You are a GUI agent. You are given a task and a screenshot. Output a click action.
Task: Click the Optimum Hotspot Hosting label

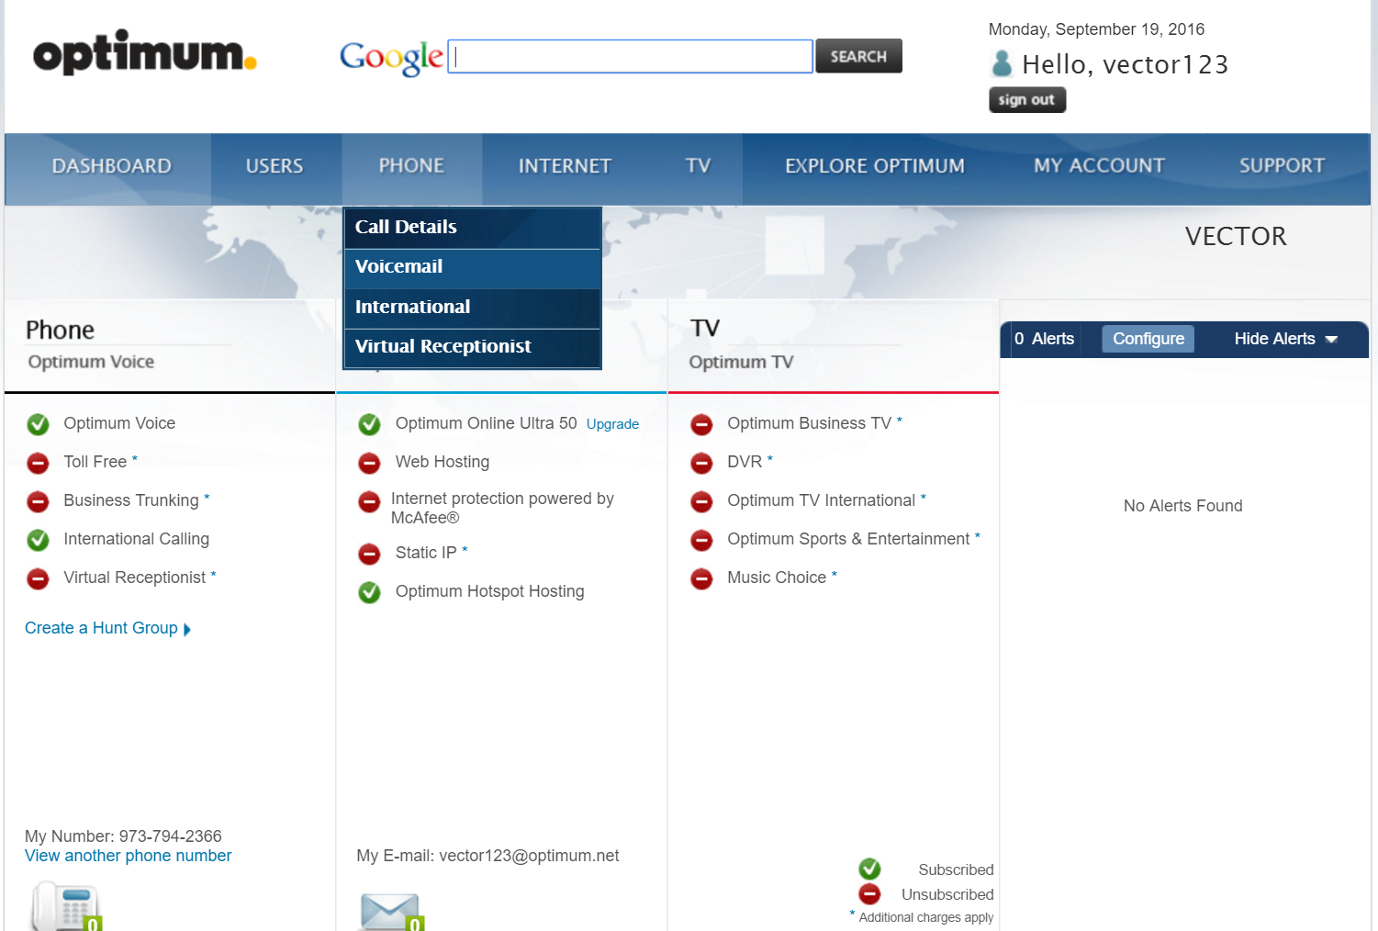click(x=489, y=591)
